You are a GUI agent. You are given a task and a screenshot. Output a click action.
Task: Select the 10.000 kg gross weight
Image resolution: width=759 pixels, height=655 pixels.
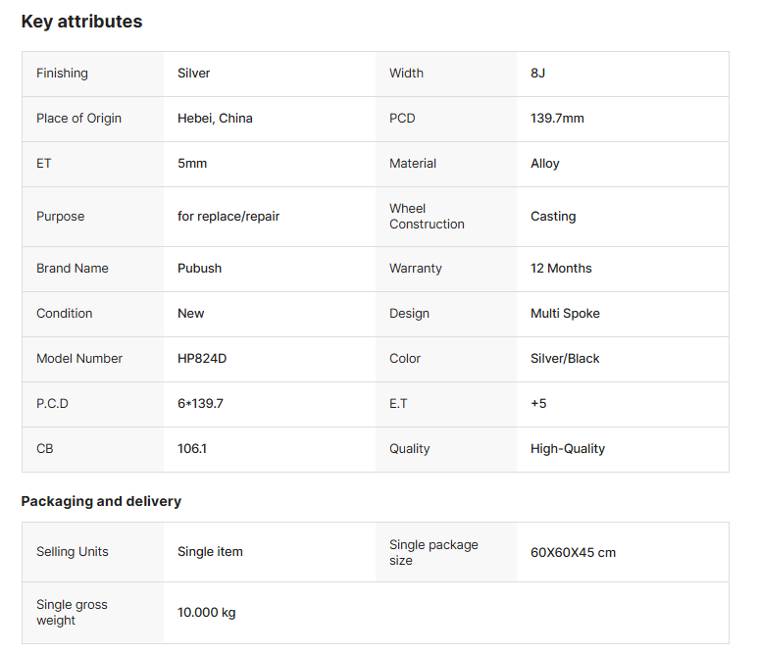pyautogui.click(x=206, y=613)
